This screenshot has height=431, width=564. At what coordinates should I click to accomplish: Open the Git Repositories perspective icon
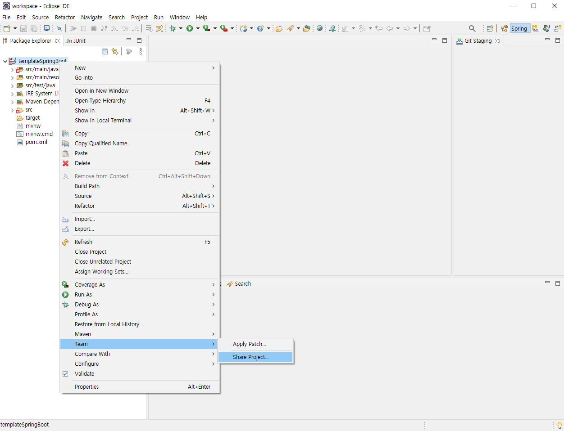[535, 28]
